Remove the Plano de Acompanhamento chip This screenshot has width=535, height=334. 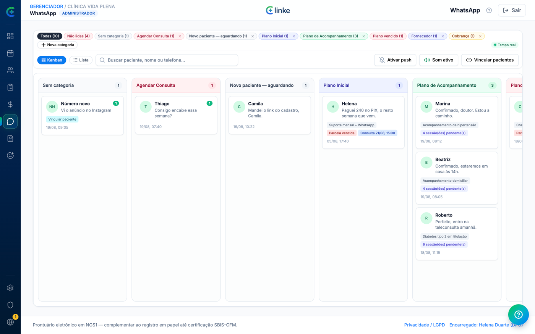364,36
